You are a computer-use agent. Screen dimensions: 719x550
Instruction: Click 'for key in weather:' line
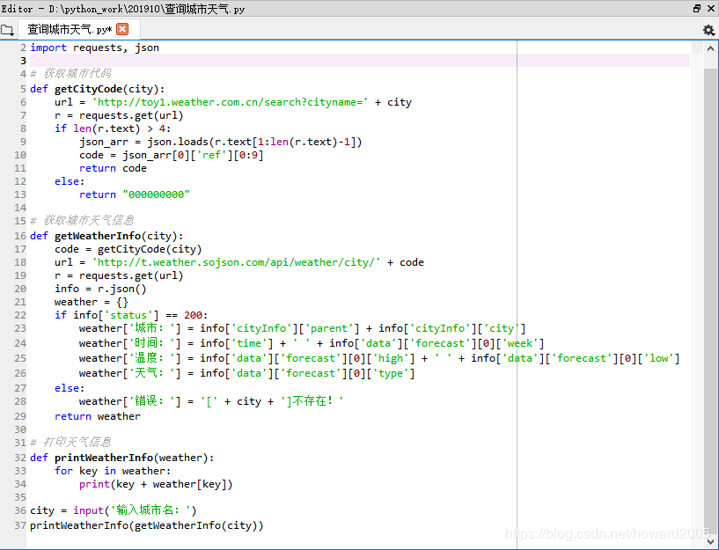(113, 471)
